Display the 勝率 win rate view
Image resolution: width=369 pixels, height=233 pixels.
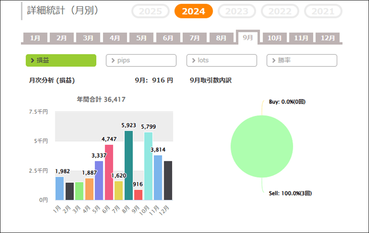click(x=302, y=60)
